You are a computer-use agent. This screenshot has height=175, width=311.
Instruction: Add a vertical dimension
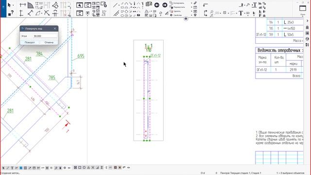(x=21, y=13)
